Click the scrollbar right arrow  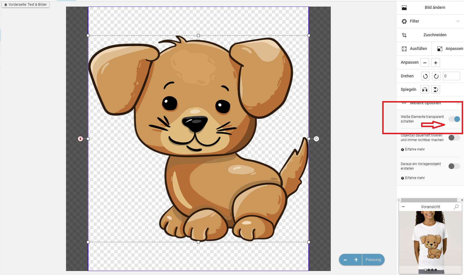(462, 200)
